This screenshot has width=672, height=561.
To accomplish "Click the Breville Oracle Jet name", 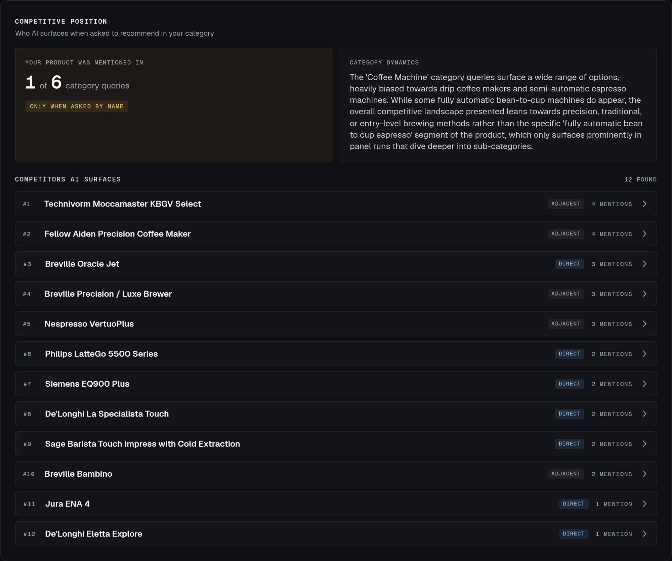I will pos(82,264).
